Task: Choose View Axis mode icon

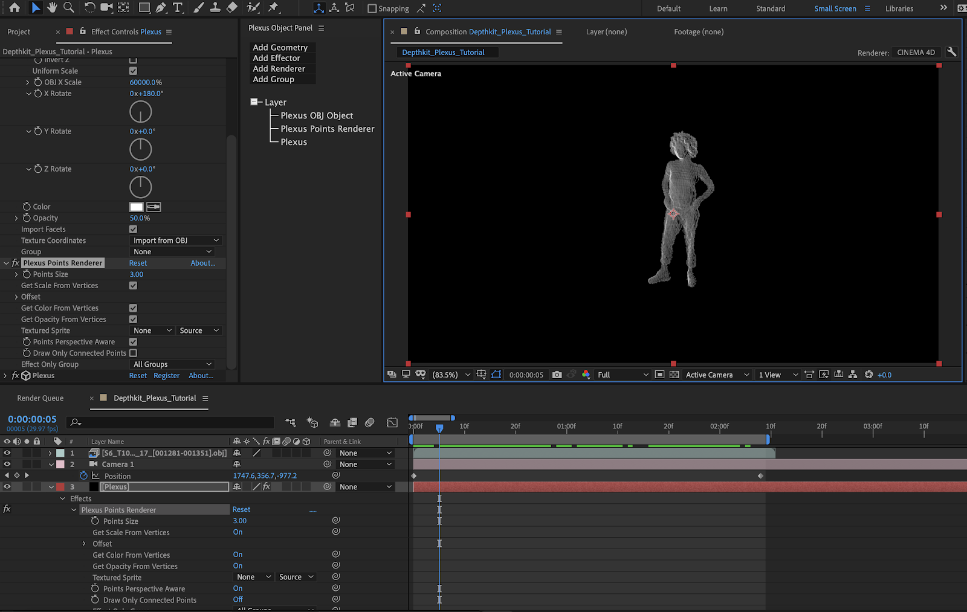Action: [x=350, y=8]
